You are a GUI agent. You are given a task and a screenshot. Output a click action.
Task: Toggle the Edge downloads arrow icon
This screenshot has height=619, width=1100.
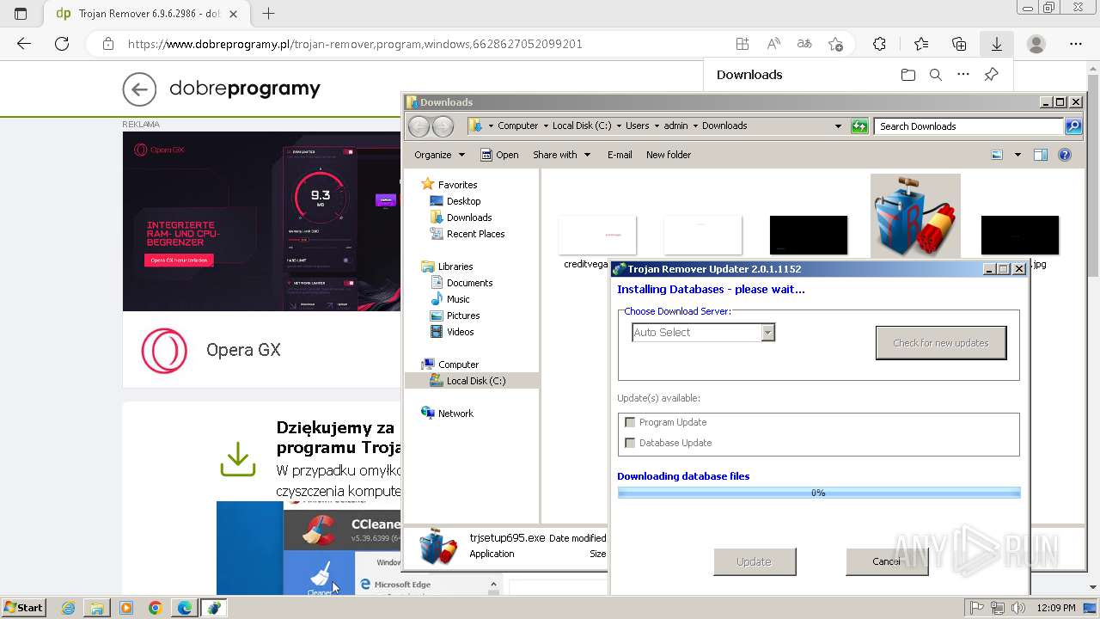pos(997,44)
